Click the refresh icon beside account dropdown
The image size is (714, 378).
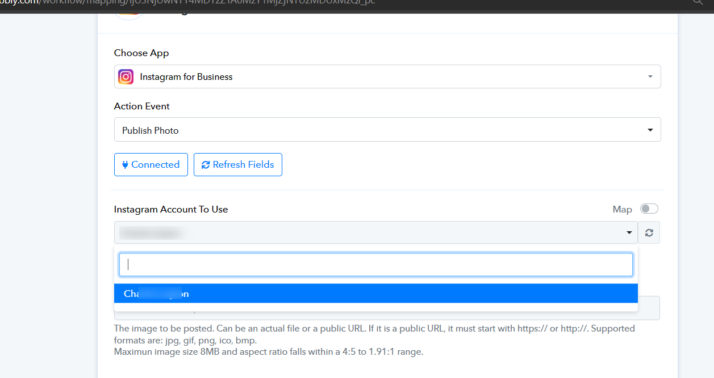649,232
